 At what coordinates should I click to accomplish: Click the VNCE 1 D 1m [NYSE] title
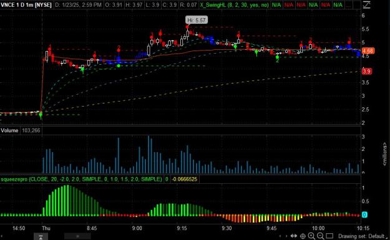[26, 5]
